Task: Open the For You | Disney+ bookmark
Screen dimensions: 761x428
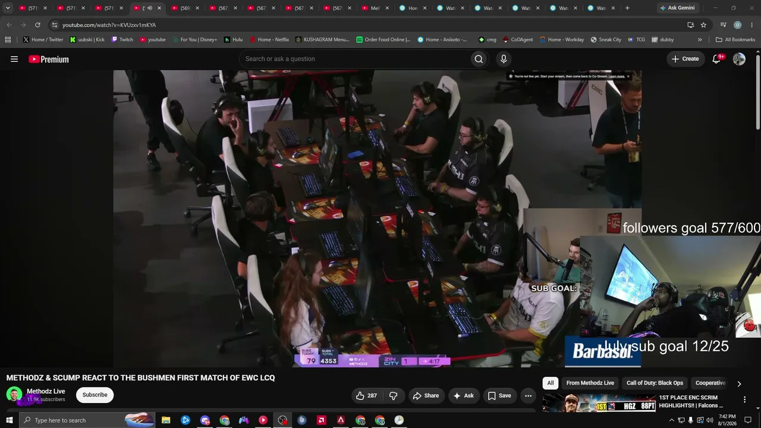Action: click(194, 39)
